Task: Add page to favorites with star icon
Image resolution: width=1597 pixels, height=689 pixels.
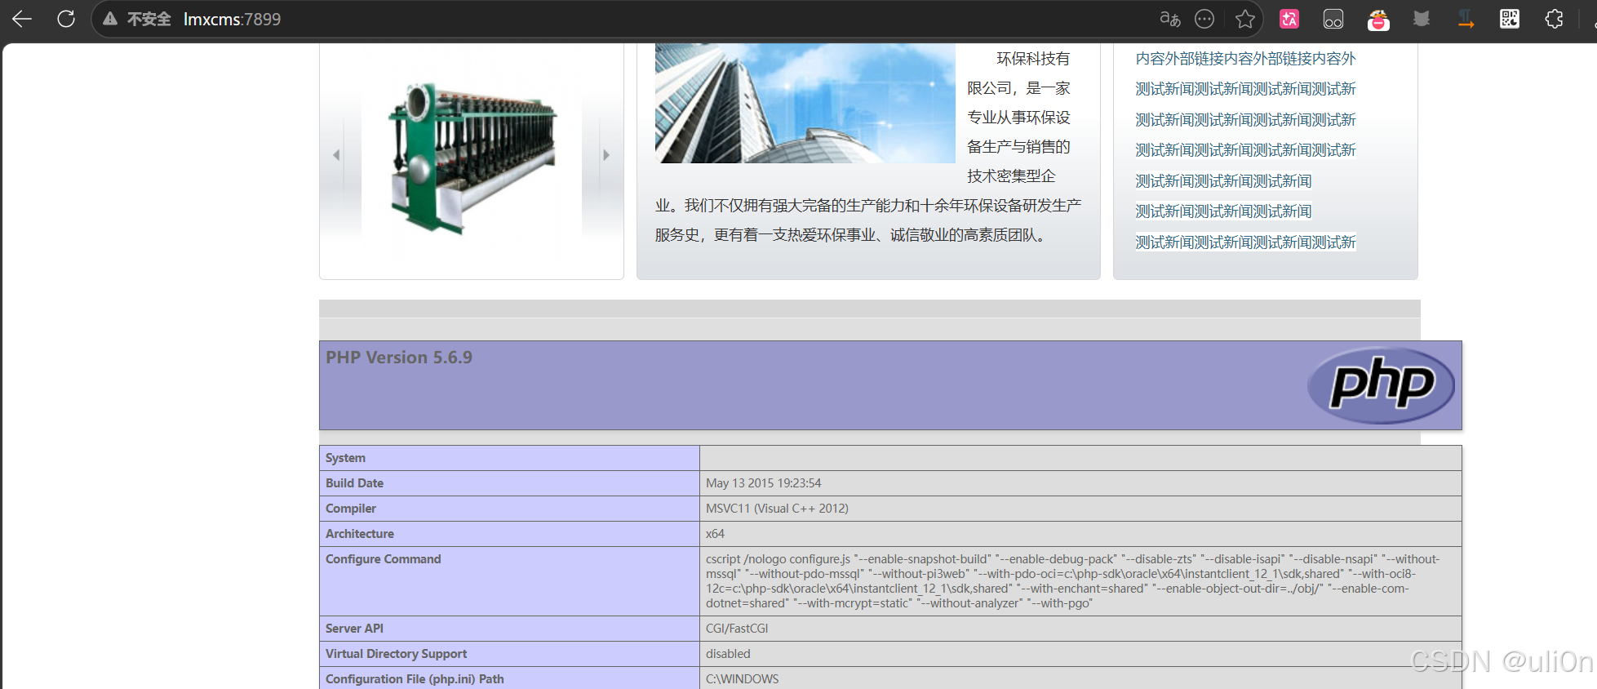Action: click(x=1245, y=19)
